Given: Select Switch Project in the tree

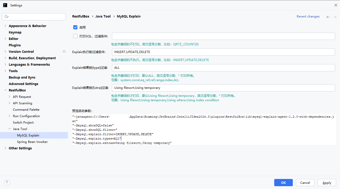Looking at the screenshot, I should tap(23, 122).
